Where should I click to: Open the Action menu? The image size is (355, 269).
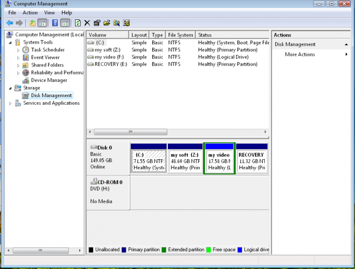tap(30, 12)
